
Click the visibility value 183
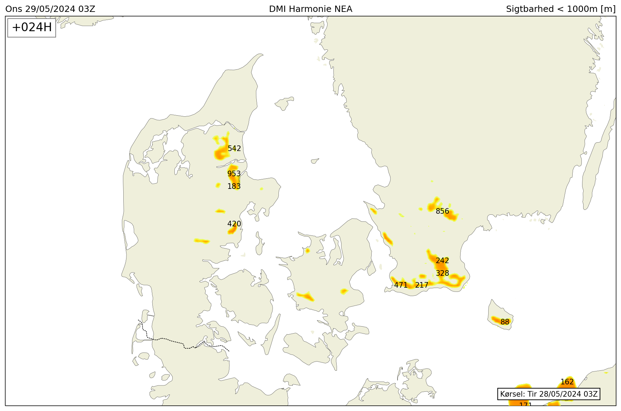click(234, 186)
